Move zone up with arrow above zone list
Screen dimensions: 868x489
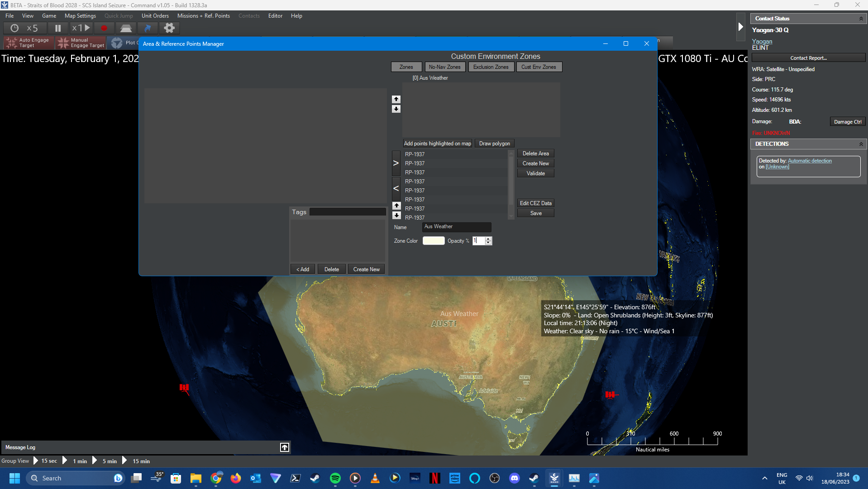[x=396, y=99]
